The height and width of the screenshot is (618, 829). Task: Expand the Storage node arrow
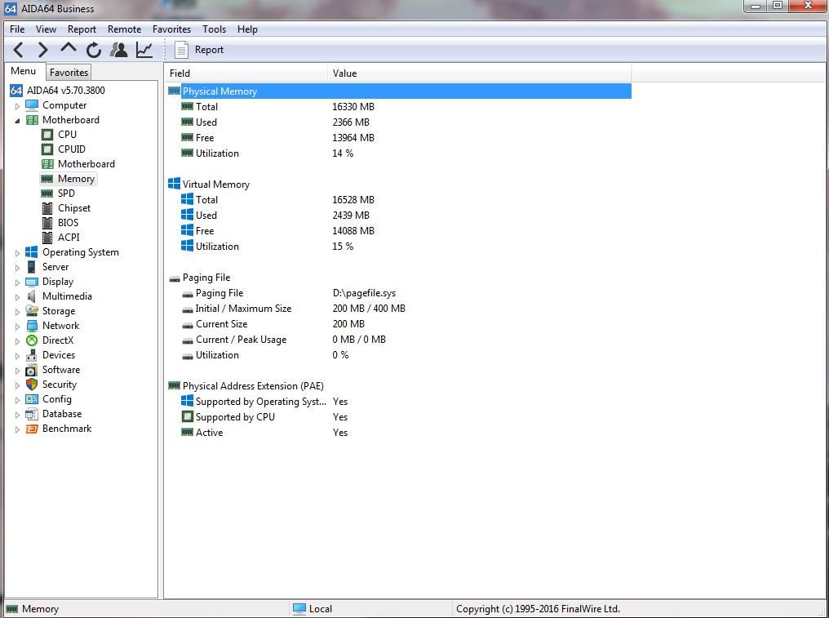pyautogui.click(x=17, y=312)
